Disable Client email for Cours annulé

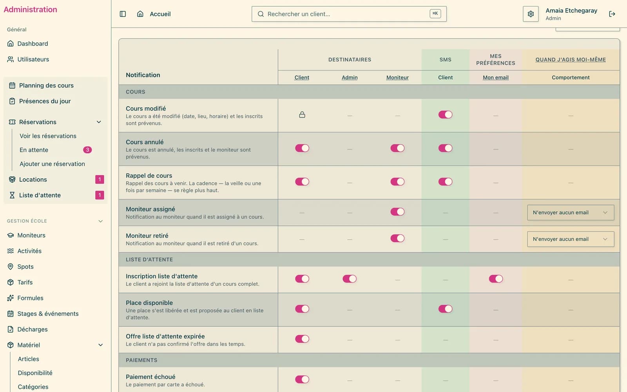[x=302, y=148]
